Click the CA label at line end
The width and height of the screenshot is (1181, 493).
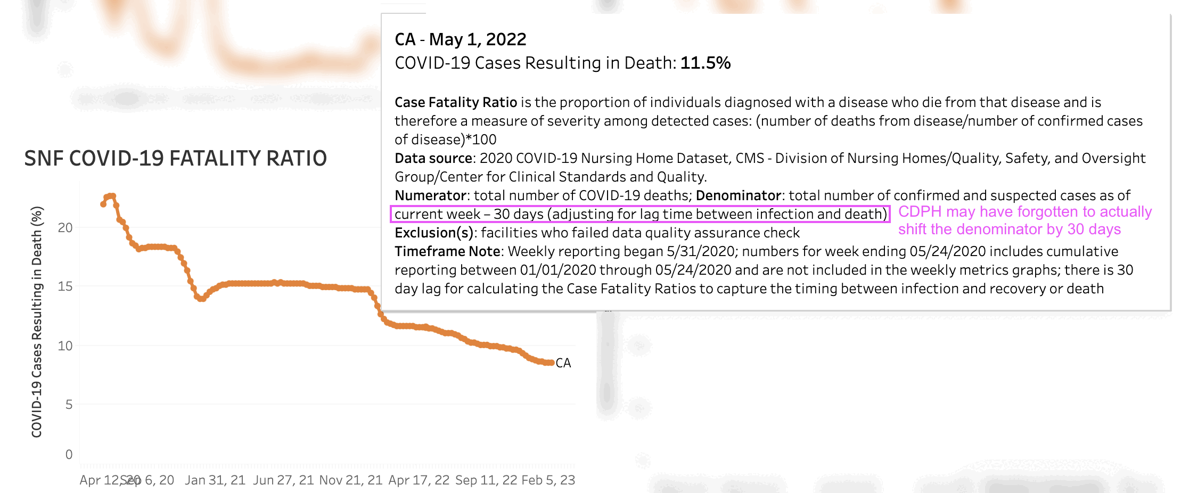(563, 363)
